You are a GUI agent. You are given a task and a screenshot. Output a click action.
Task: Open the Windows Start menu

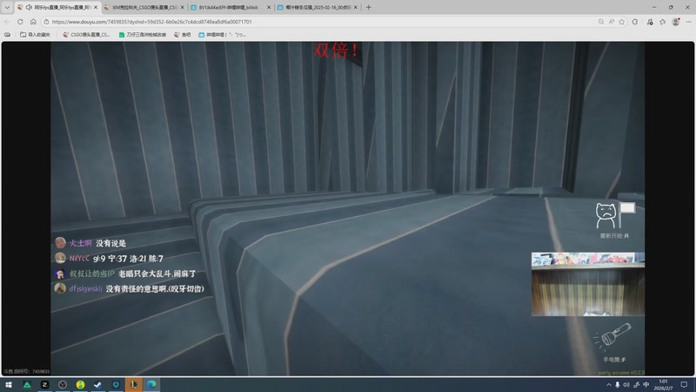[9, 384]
